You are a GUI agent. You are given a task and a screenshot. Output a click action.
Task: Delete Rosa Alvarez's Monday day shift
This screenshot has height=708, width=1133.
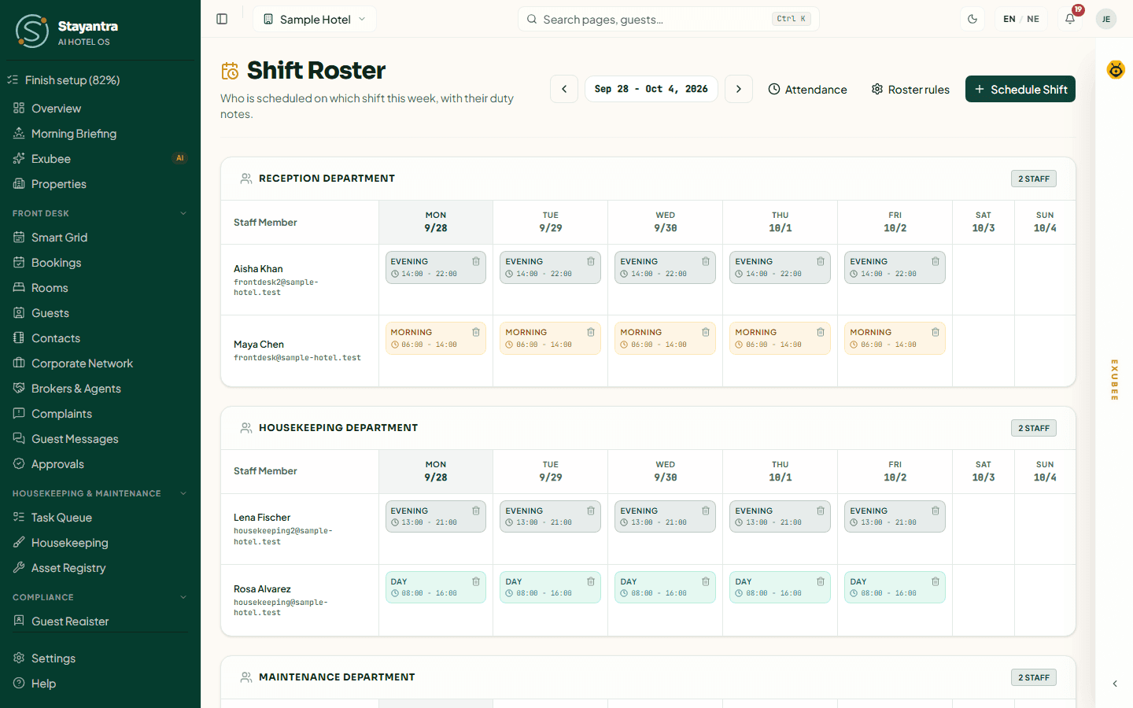coord(476,581)
